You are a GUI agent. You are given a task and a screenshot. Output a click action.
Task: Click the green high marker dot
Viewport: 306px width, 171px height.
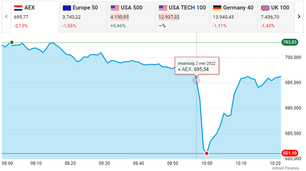[x=11, y=42]
